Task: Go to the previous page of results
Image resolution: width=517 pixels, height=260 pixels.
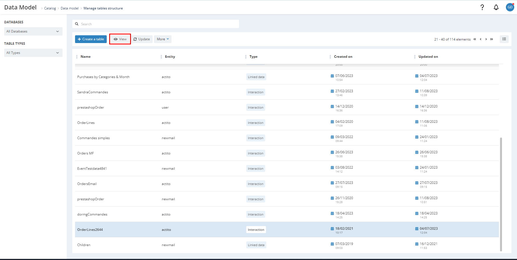Action: [x=481, y=39]
